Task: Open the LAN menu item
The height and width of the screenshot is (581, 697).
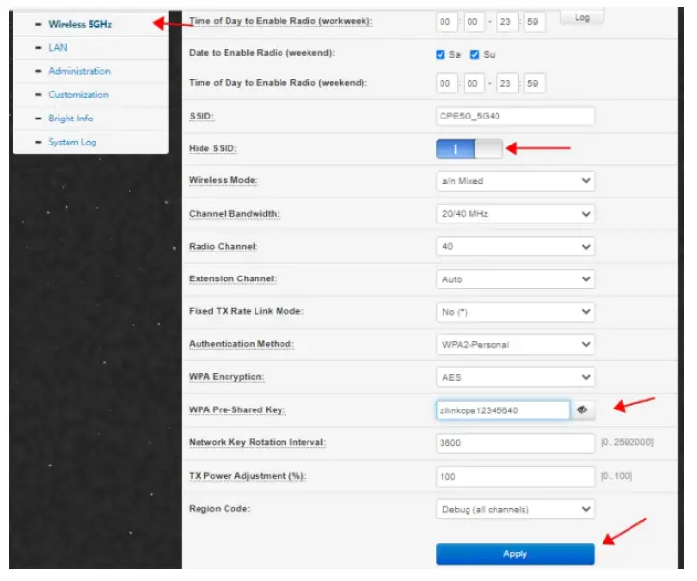Action: (58, 48)
